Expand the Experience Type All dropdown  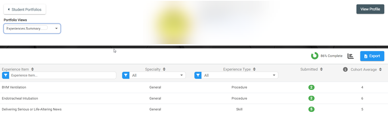[240, 75]
